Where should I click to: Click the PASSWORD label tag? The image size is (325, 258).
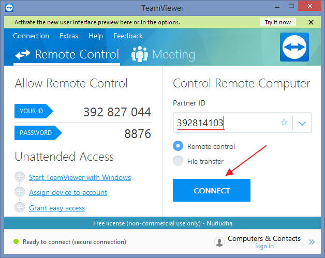coord(38,133)
